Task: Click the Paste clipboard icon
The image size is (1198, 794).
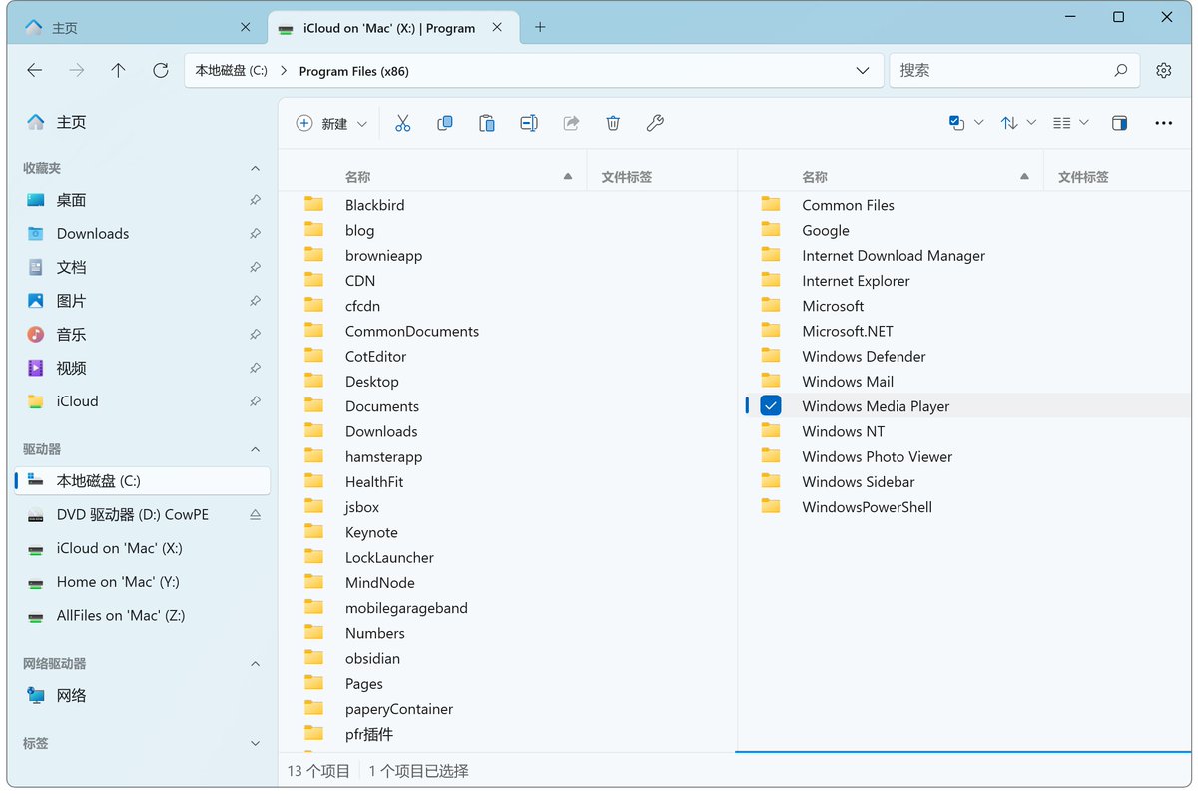Action: tap(487, 123)
